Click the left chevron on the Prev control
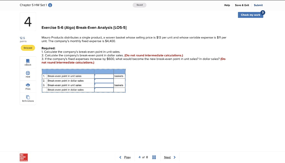The width and height of the screenshot is (285, 163). [x=120, y=157]
